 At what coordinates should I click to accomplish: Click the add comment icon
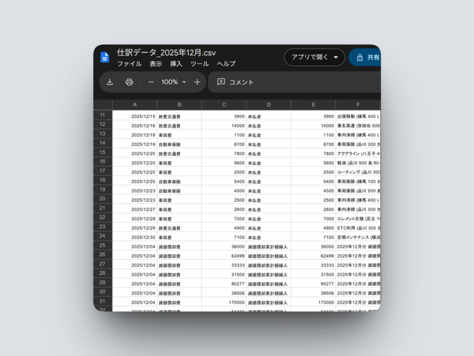221,82
